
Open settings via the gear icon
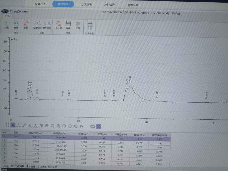tap(78, 24)
